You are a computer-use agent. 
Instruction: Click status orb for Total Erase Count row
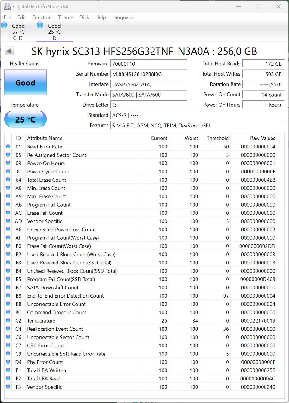click(x=8, y=180)
